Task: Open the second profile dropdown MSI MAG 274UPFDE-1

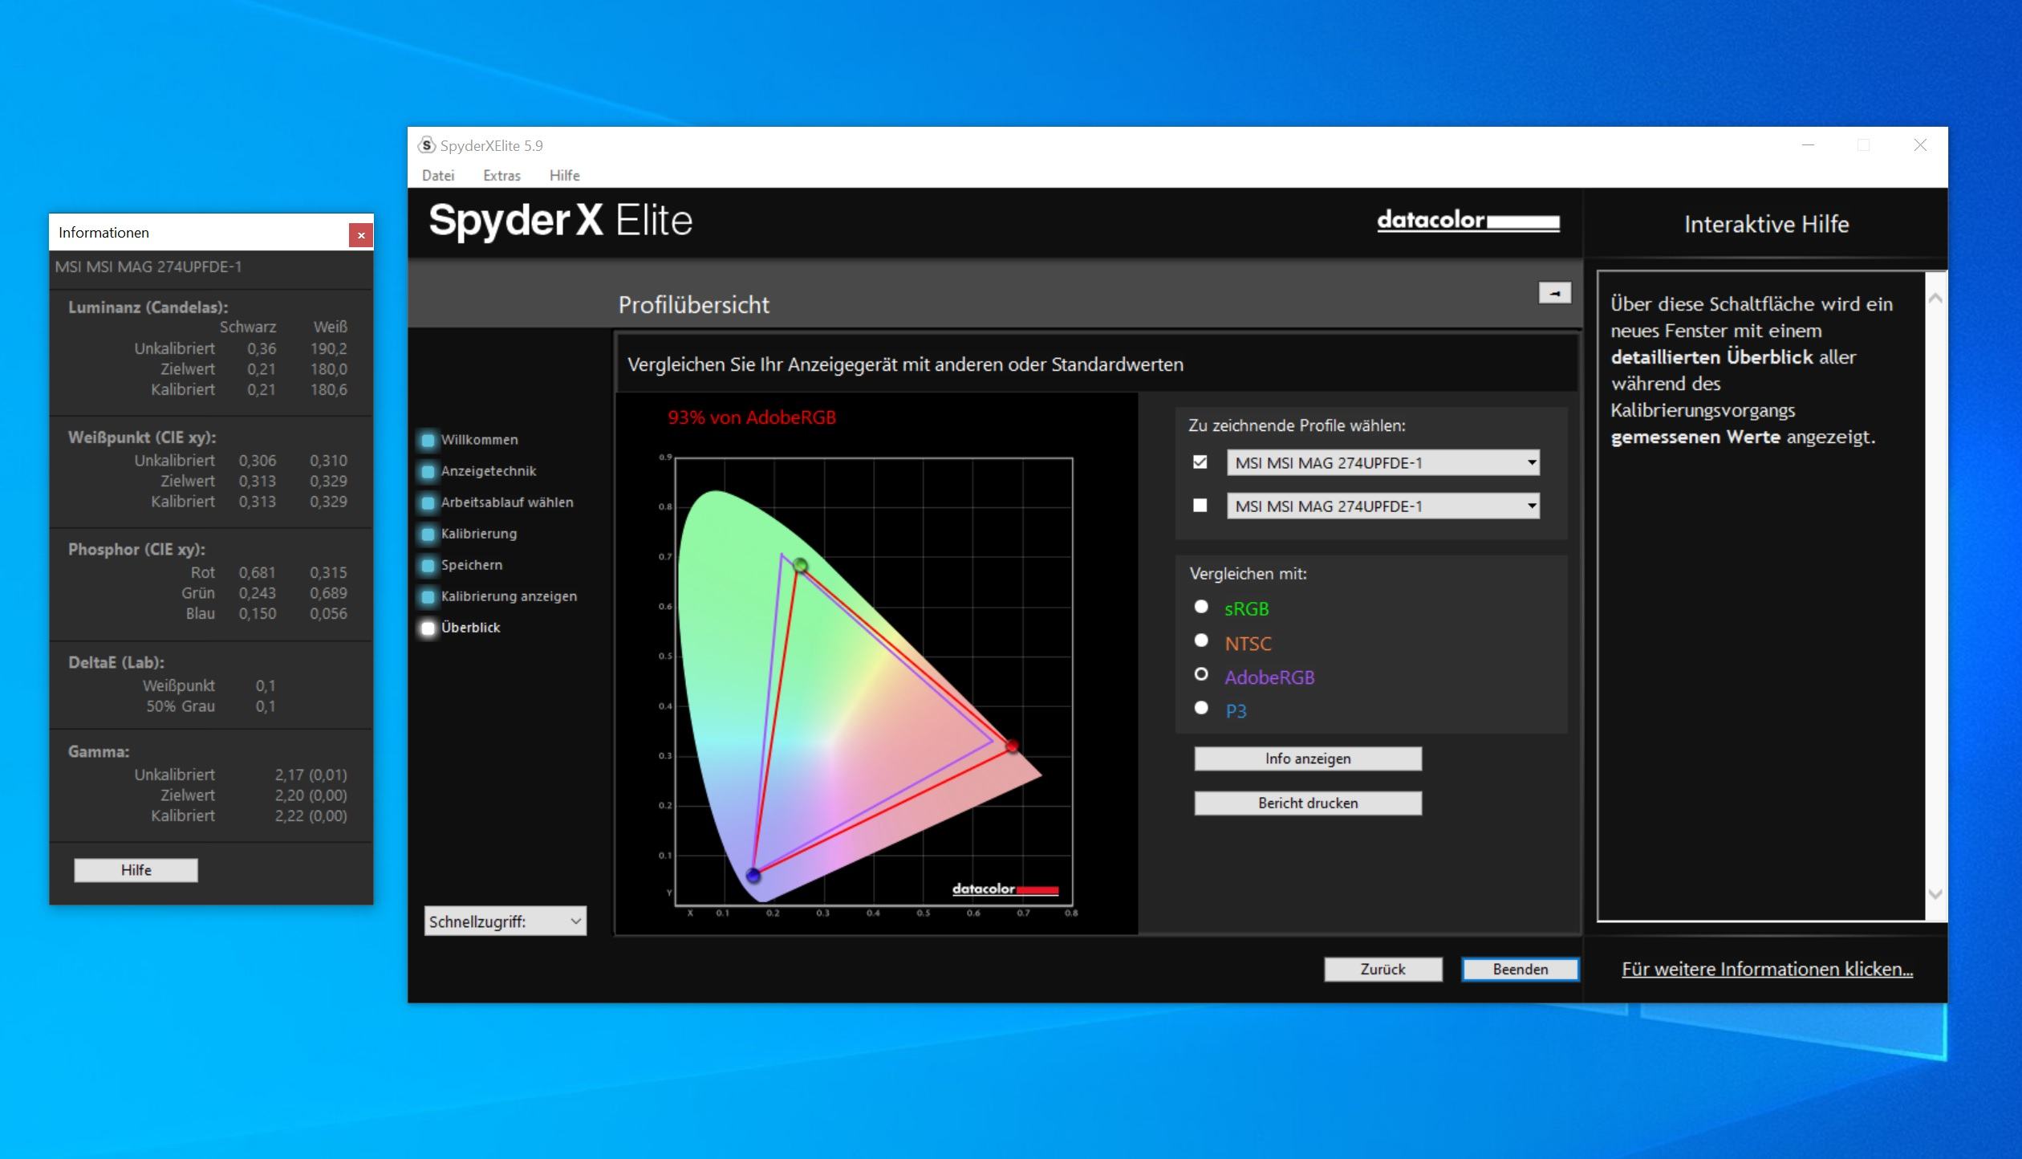Action: coord(1383,506)
